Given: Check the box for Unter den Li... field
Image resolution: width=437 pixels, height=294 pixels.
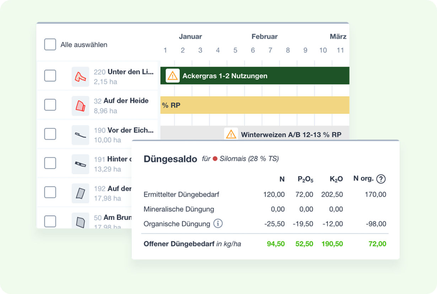Looking at the screenshot, I should [x=50, y=76].
